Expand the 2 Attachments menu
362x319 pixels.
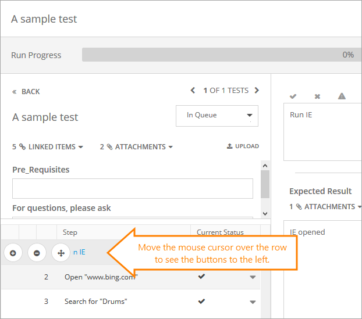point(136,147)
